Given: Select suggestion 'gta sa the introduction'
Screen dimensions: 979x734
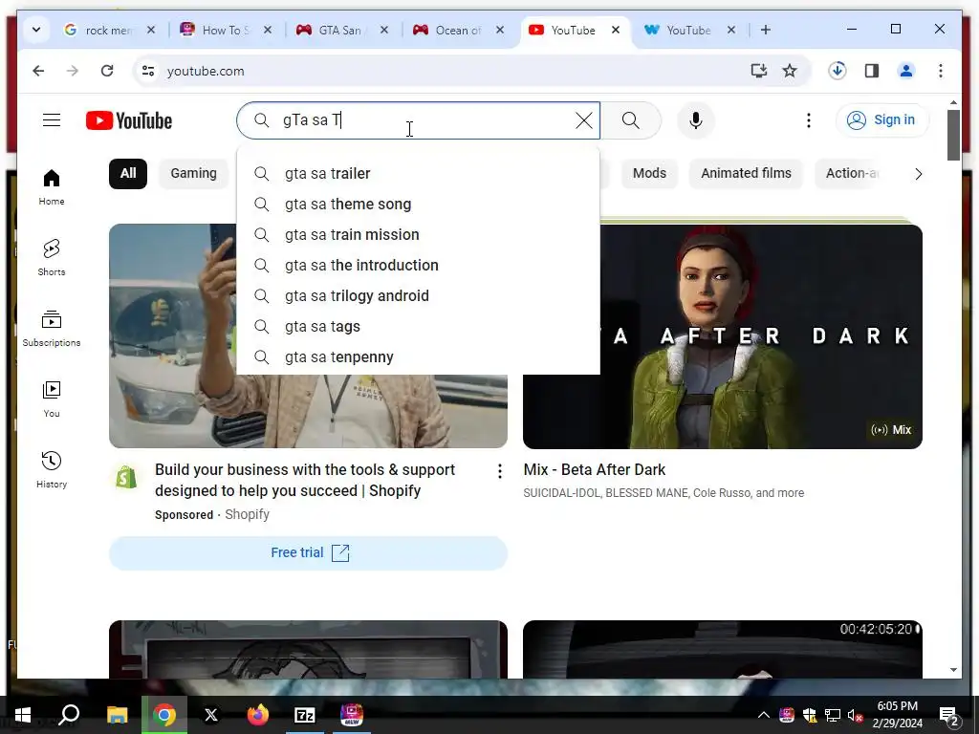Looking at the screenshot, I should [419, 266].
